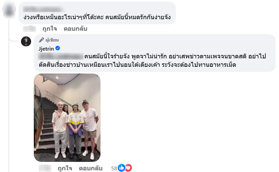The image size is (279, 172).
Task: Click the red heart reaction icon
Action: coord(129,168)
